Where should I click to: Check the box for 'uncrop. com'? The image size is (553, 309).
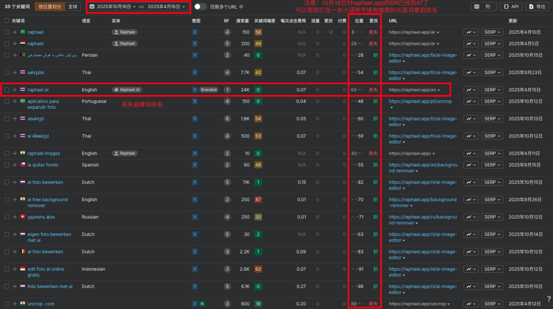(7, 304)
